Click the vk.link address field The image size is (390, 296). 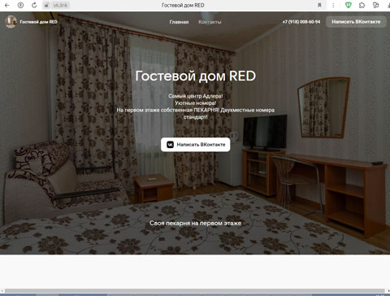(x=60, y=5)
